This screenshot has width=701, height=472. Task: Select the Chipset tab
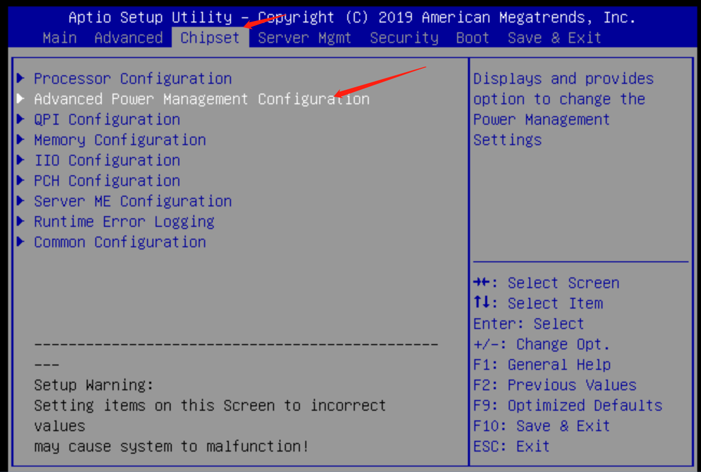coord(210,38)
